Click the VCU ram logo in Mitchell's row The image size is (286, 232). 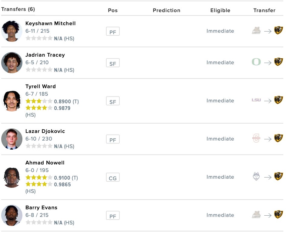tap(278, 30)
